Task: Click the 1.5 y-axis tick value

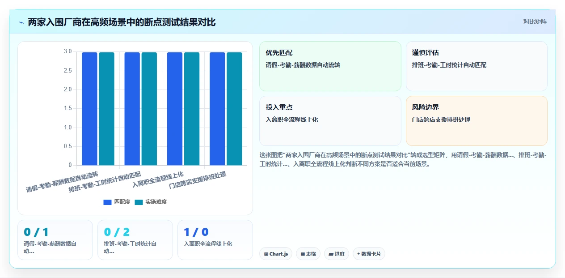Action: click(x=67, y=109)
